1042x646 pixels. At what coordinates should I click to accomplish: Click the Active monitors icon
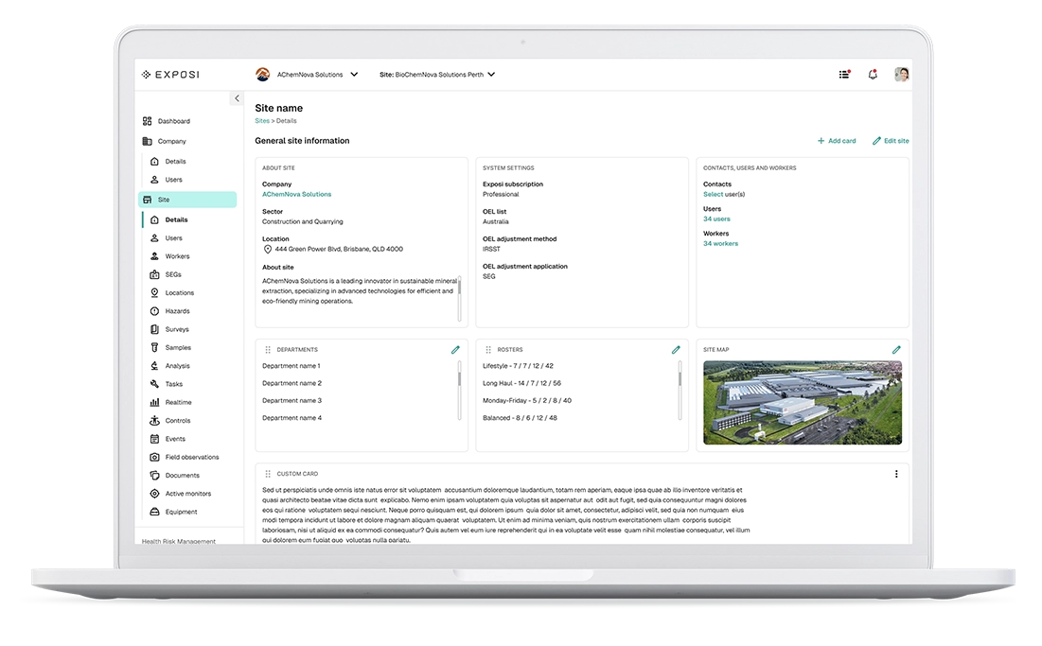[154, 494]
